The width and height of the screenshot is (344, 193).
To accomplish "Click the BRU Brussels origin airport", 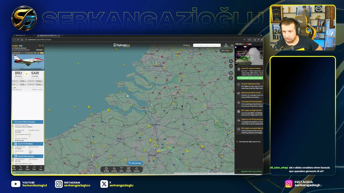I will click(19, 74).
